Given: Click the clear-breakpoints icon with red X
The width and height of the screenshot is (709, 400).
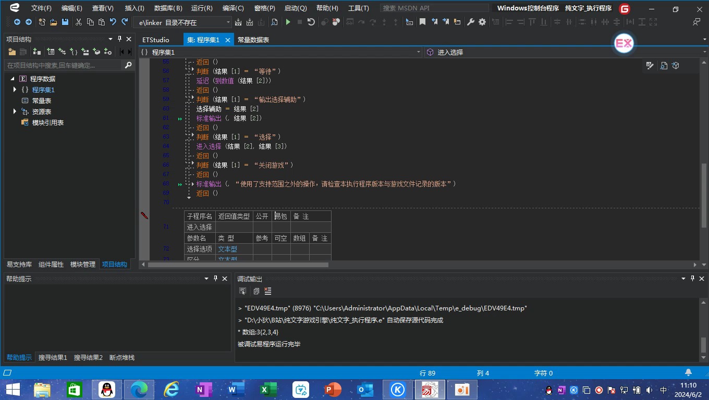Looking at the screenshot, I should [x=336, y=22].
